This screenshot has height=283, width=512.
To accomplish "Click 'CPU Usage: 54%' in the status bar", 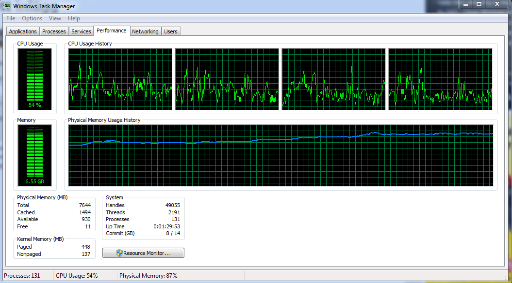I will (77, 276).
